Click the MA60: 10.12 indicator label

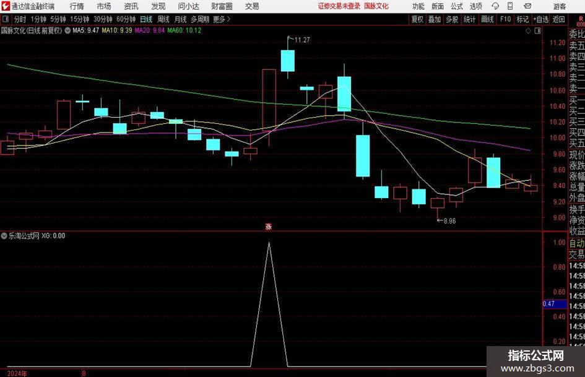(x=184, y=30)
